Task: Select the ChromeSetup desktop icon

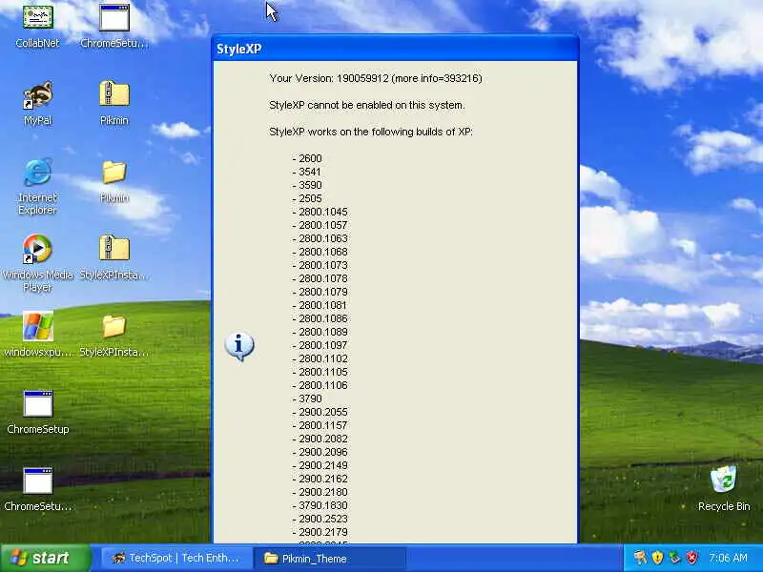Action: 37,403
